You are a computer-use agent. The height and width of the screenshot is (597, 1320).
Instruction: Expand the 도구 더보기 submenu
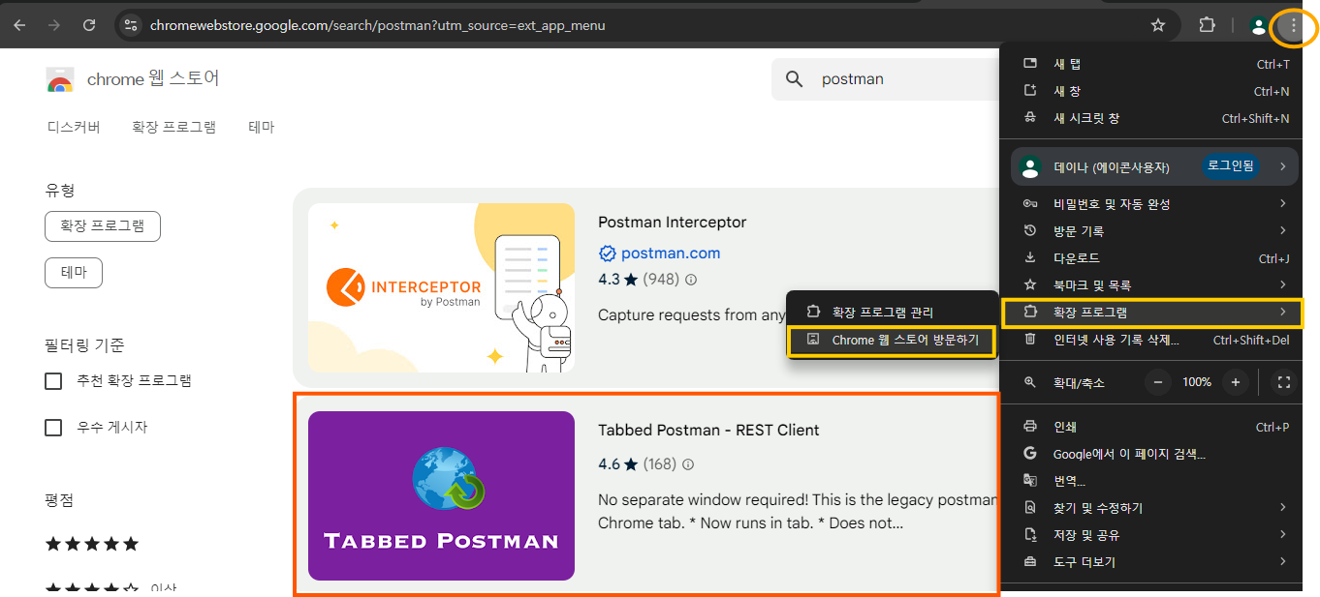1282,562
